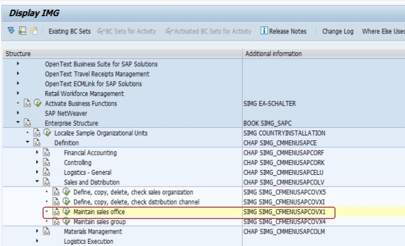
Task: Collapse the Definition node
Action: [x=27, y=142]
